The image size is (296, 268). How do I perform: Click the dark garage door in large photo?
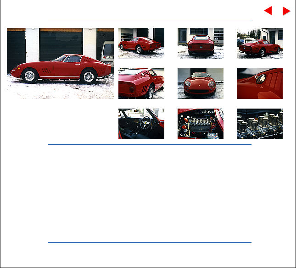(x=61, y=44)
